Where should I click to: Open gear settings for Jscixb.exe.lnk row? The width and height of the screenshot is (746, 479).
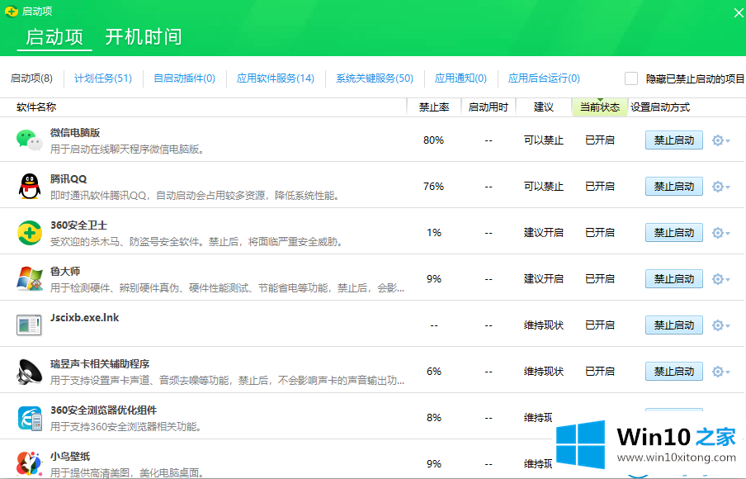(720, 325)
